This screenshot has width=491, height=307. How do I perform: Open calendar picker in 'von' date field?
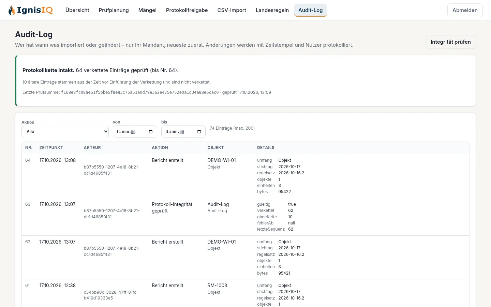tap(151, 132)
